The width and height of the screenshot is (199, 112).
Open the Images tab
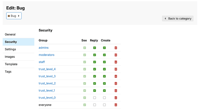(x=18, y=57)
